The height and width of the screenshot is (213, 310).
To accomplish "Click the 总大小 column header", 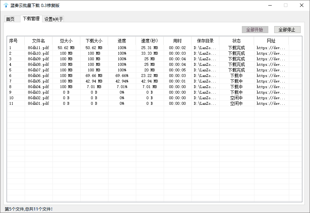I will pyautogui.click(x=66, y=41).
